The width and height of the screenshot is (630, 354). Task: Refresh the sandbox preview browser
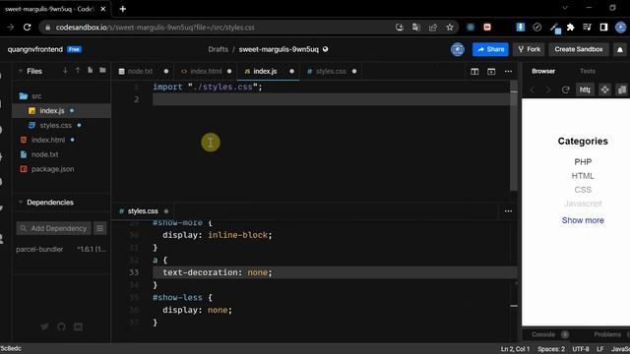[565, 89]
